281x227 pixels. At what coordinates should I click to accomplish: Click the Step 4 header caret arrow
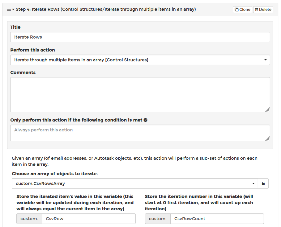click(13, 9)
